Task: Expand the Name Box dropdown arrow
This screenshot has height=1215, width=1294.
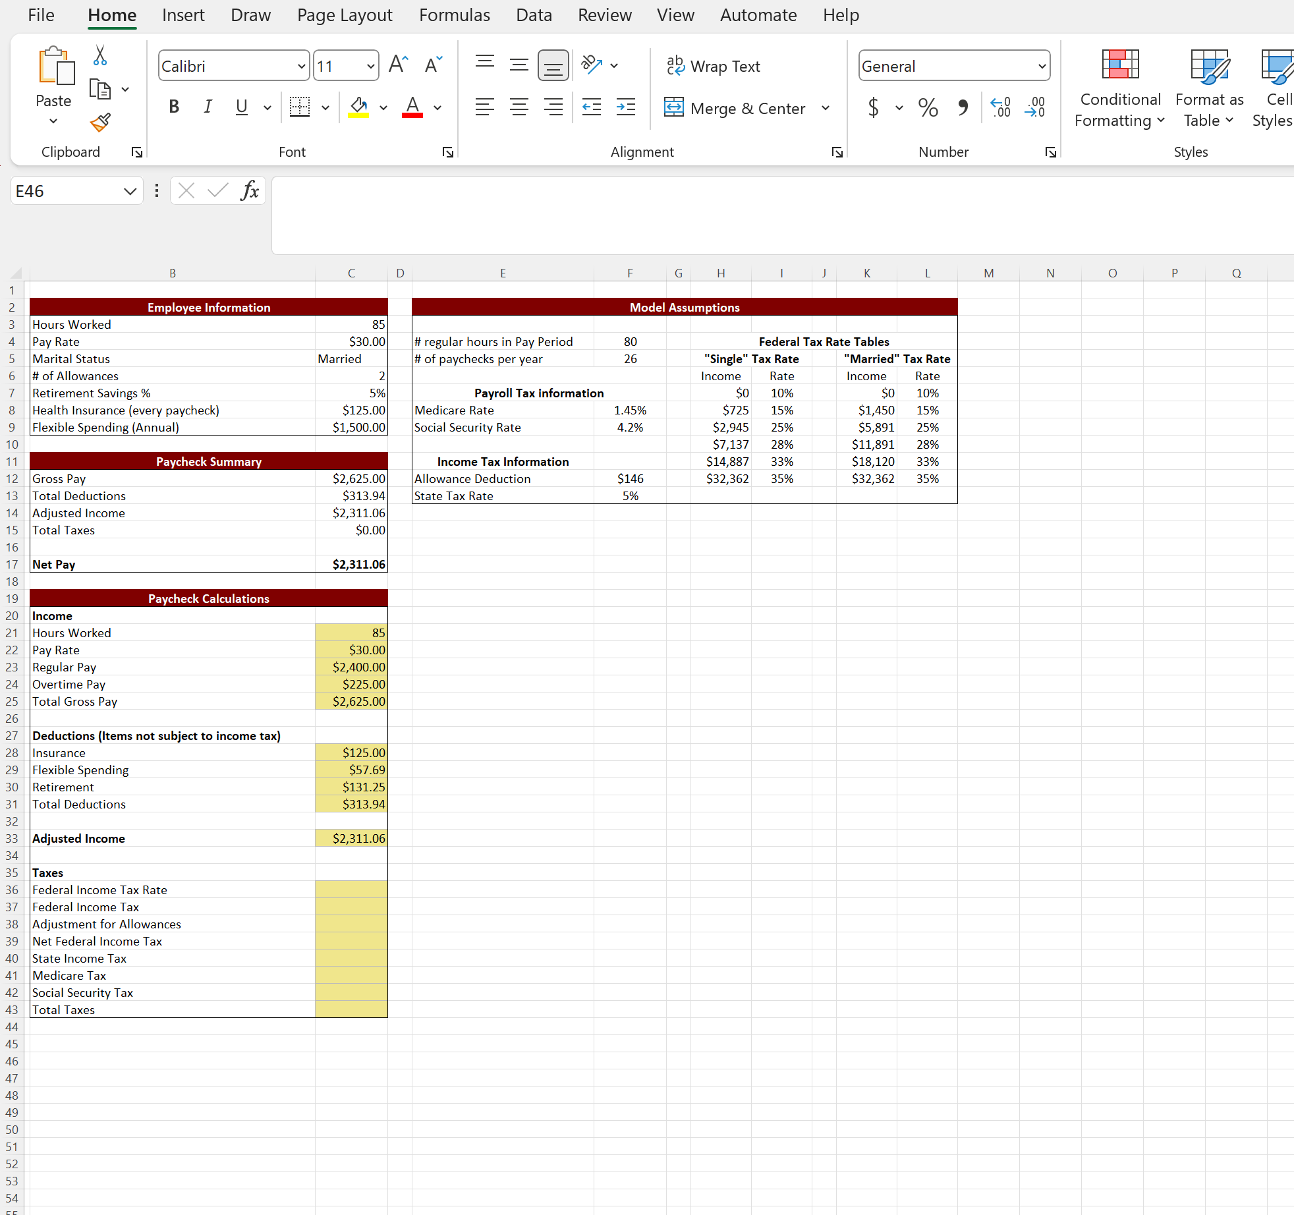Action: pyautogui.click(x=130, y=192)
